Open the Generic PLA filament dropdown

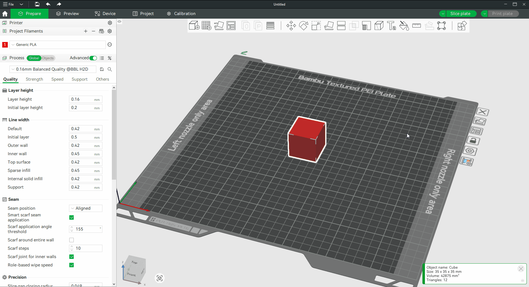58,44
